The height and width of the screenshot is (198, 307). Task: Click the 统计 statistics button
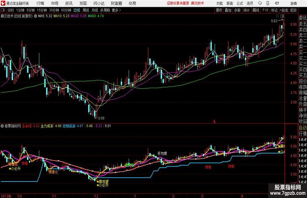[246, 10]
